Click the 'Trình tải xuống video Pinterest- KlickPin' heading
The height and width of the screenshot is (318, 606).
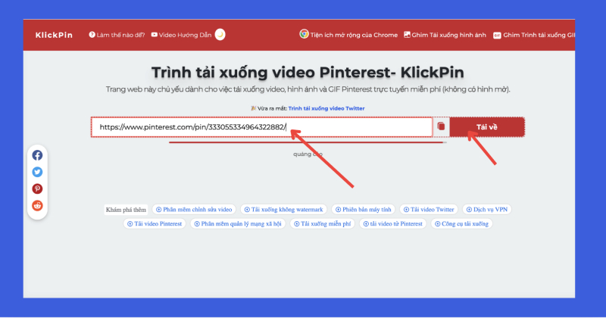click(308, 72)
